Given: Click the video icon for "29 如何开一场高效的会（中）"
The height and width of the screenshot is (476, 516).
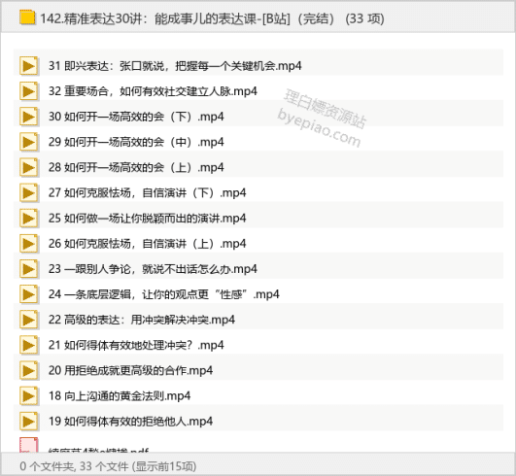Looking at the screenshot, I should pos(28,142).
